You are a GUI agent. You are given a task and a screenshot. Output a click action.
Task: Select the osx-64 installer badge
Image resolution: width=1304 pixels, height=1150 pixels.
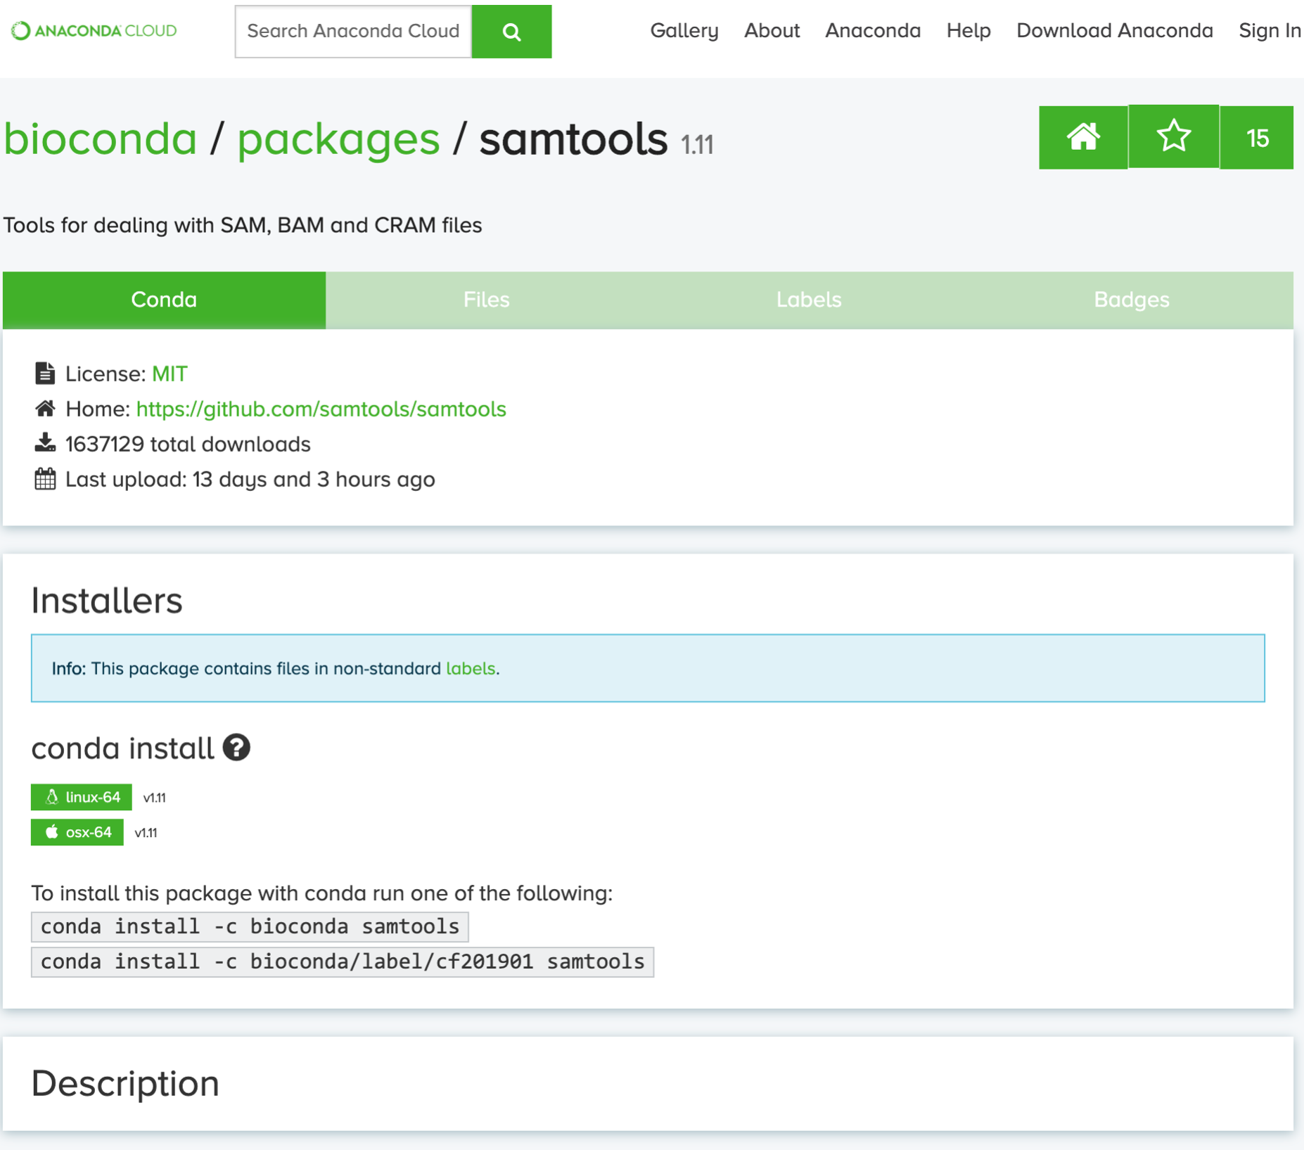pos(77,832)
